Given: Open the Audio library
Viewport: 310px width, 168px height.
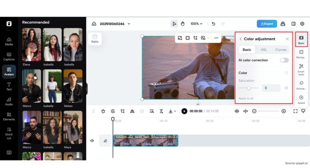Looking at the screenshot, I should coord(9,101).
